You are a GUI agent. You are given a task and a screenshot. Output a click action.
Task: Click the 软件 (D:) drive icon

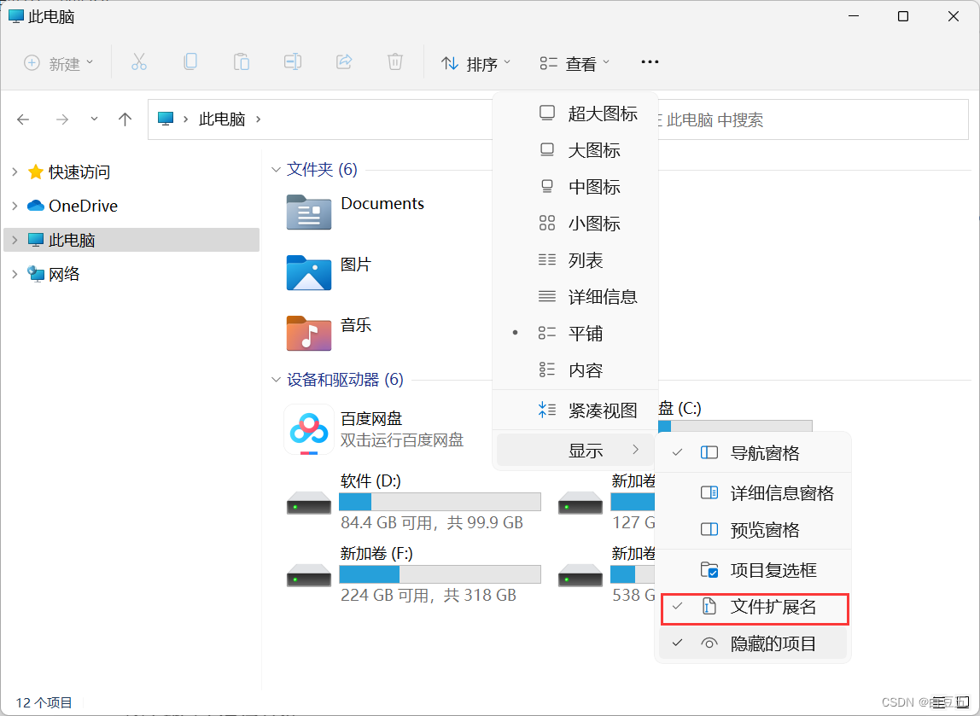(x=309, y=503)
